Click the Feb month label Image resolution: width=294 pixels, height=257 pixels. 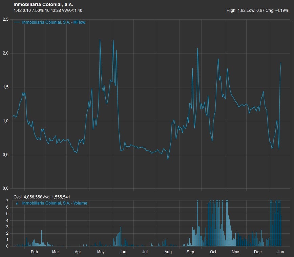point(34,252)
